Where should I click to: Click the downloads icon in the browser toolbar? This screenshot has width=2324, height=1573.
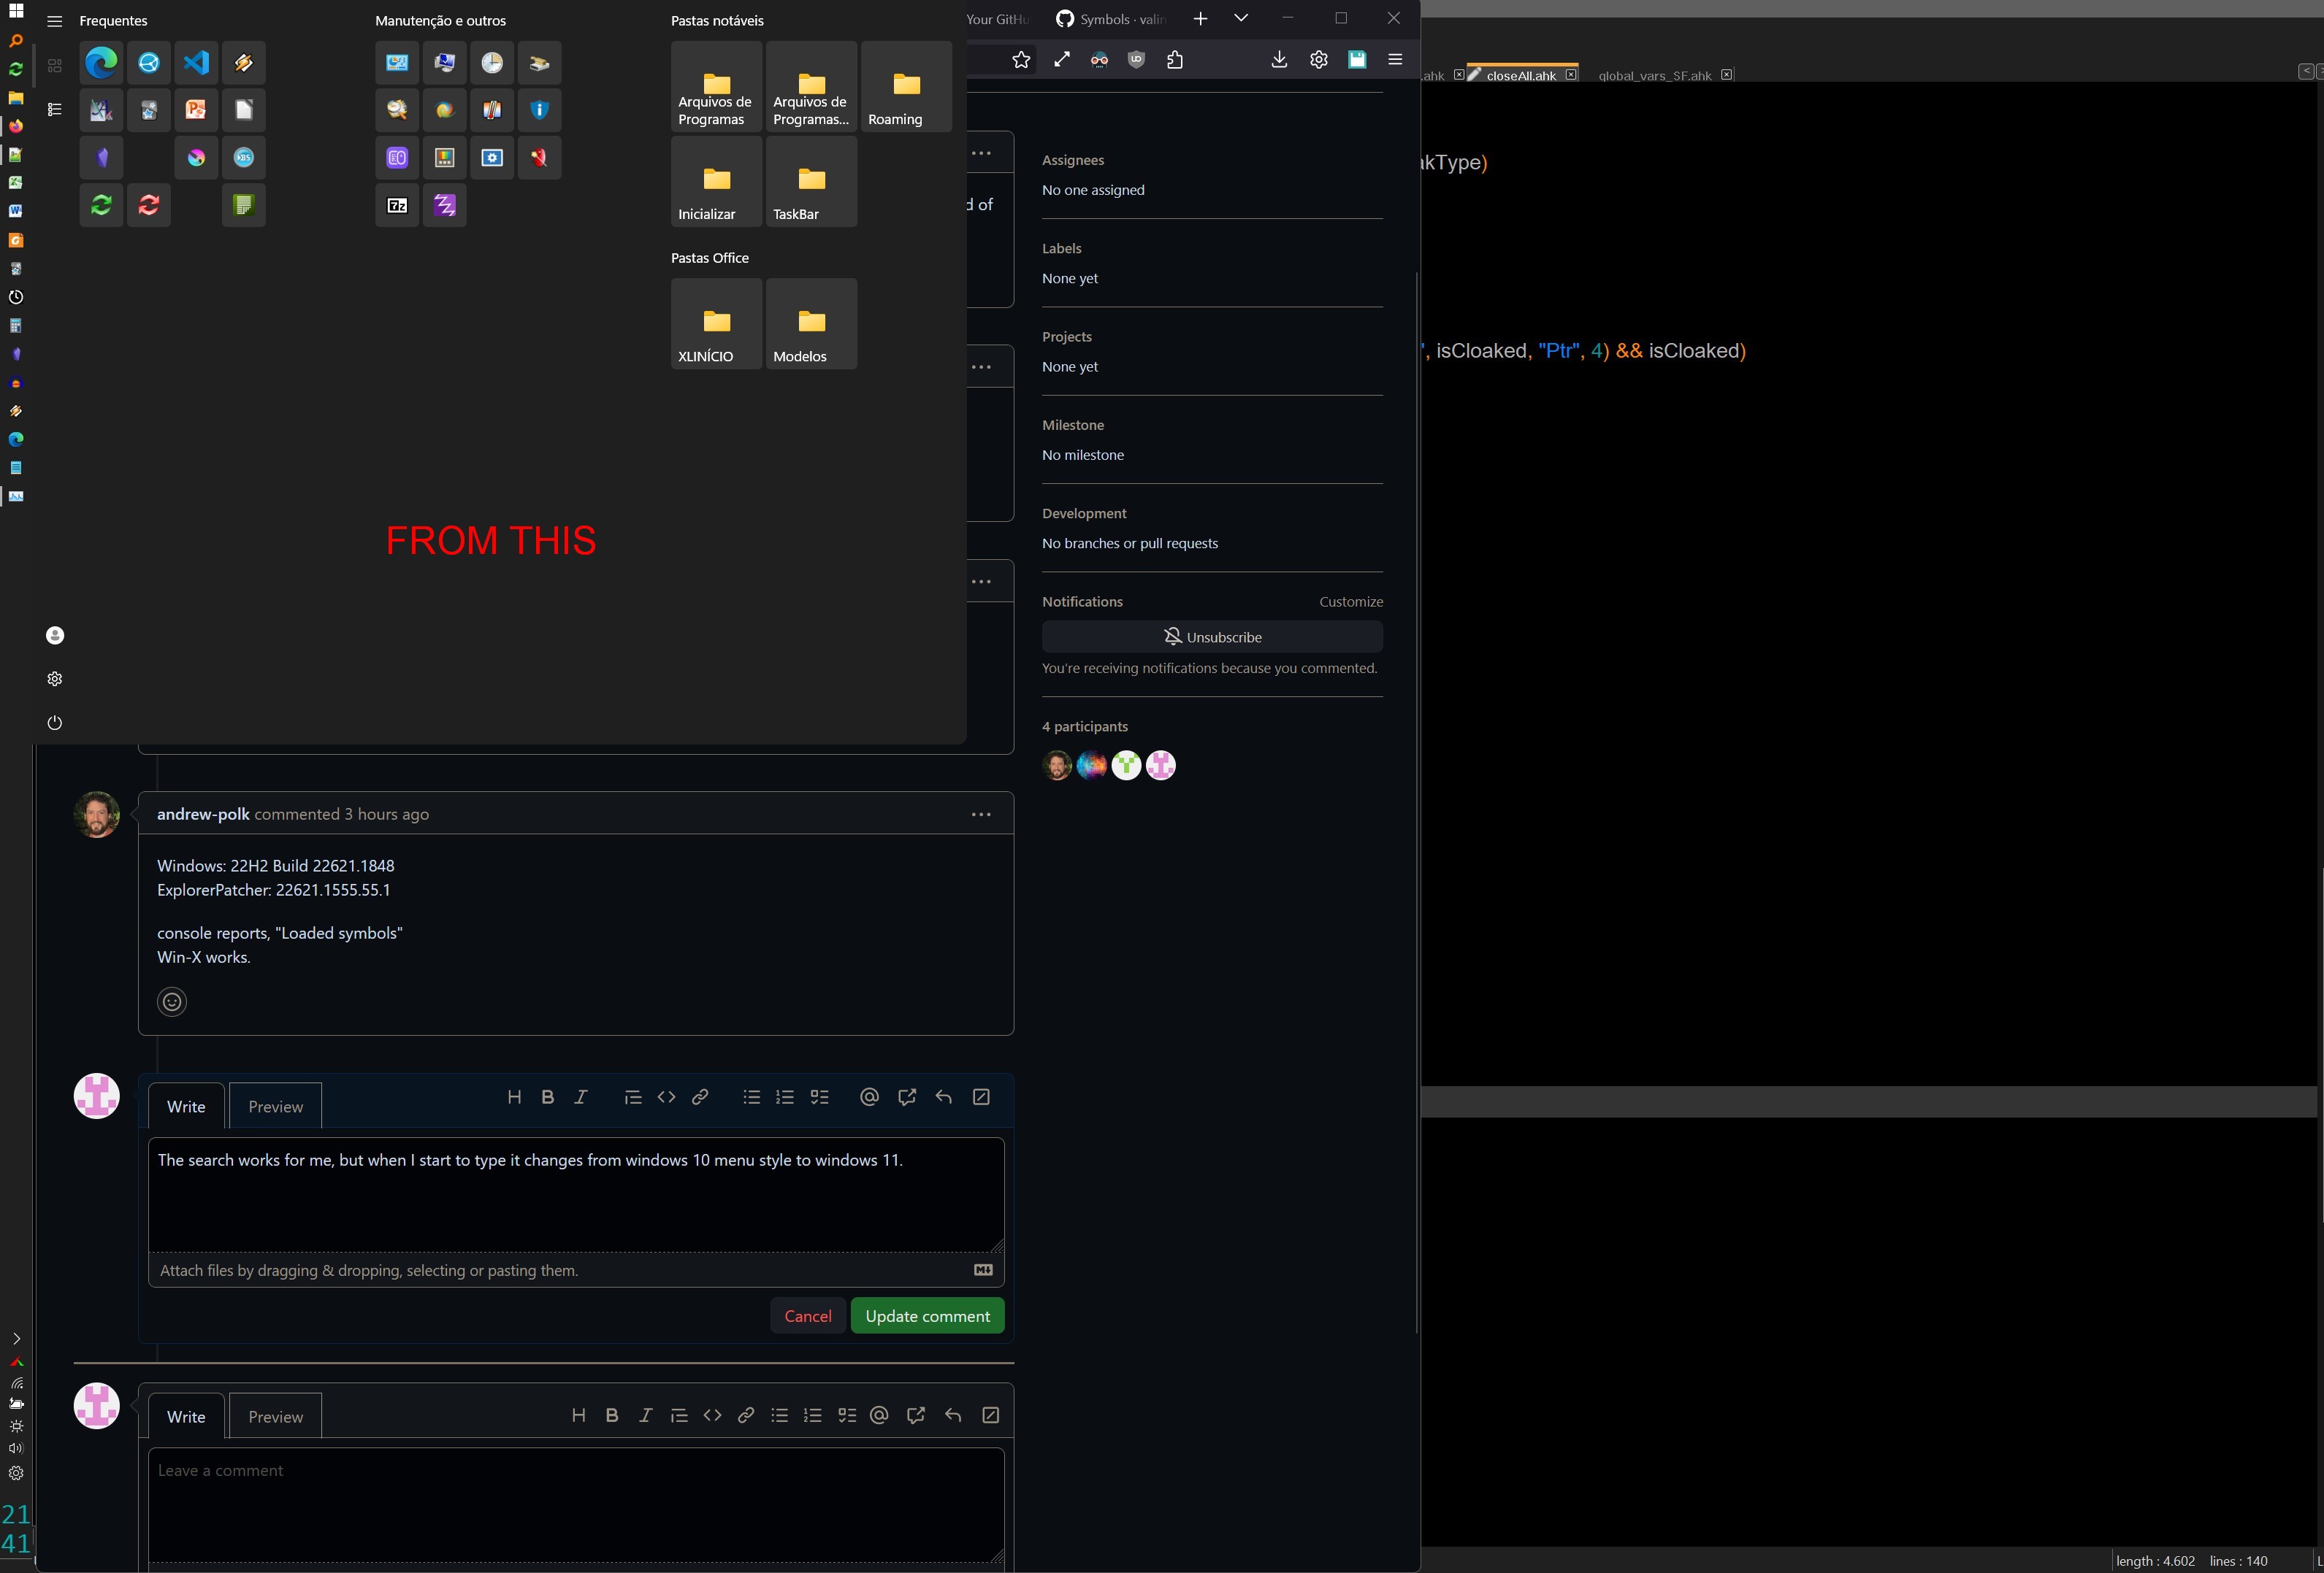click(x=1279, y=59)
